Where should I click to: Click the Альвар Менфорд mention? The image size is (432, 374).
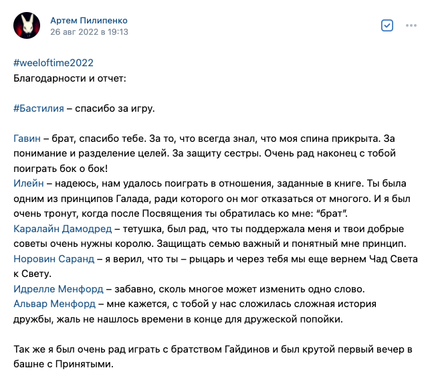[x=55, y=304]
